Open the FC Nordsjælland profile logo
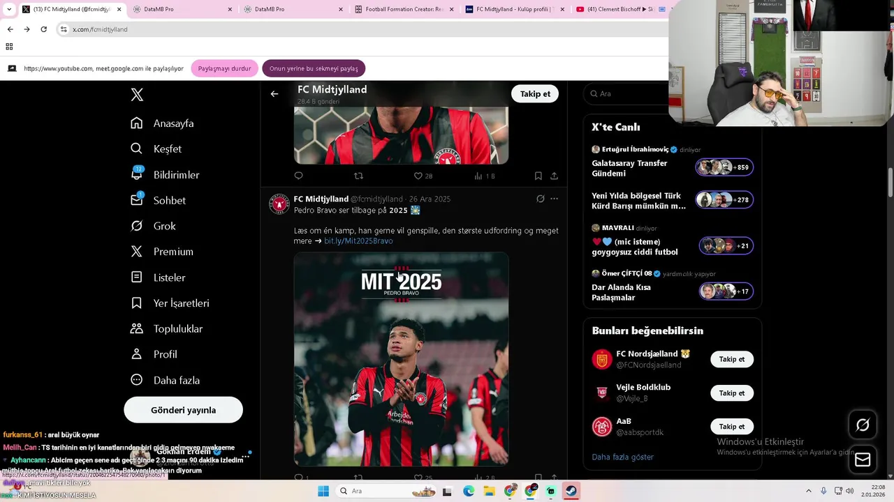 pyautogui.click(x=602, y=359)
